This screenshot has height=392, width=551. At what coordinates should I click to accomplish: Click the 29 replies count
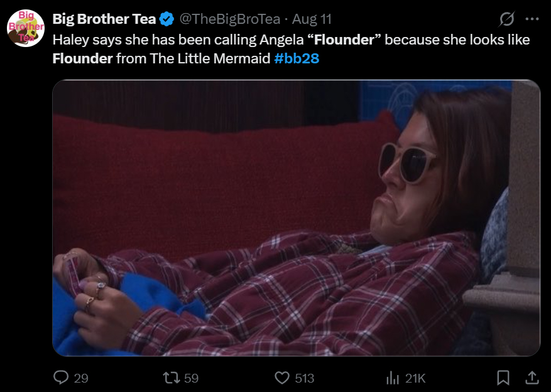coord(81,378)
